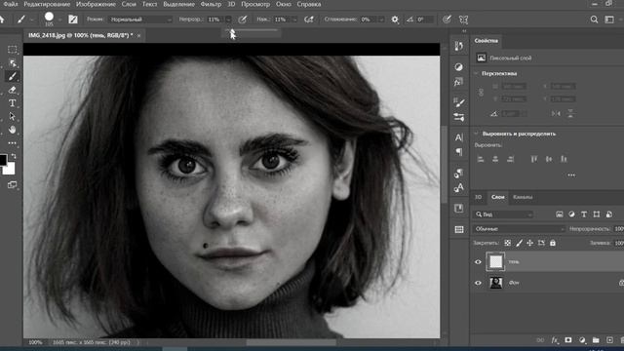Open the Adjustments panel icon
Viewport: 624px width, 351px height.
point(459,67)
